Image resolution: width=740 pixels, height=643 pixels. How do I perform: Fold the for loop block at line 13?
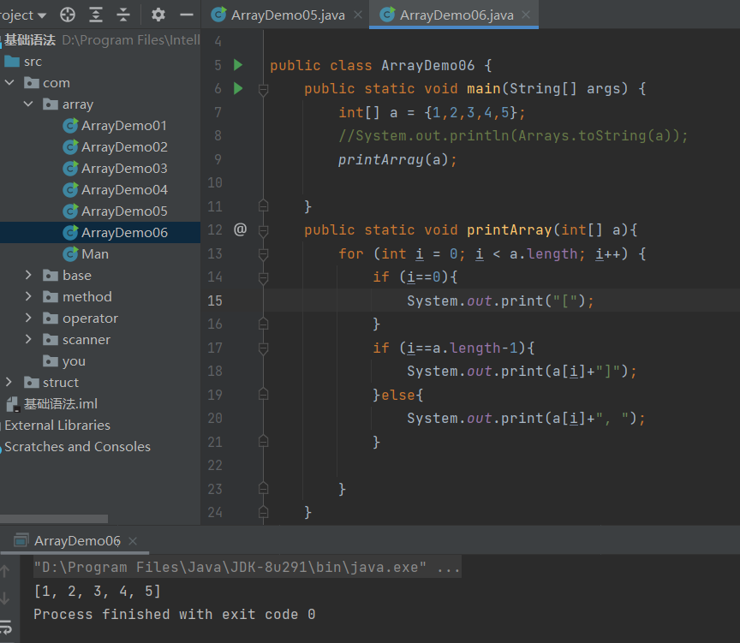(x=264, y=253)
